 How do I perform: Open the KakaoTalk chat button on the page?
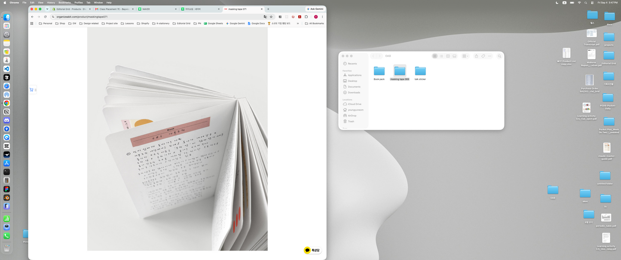(312, 250)
